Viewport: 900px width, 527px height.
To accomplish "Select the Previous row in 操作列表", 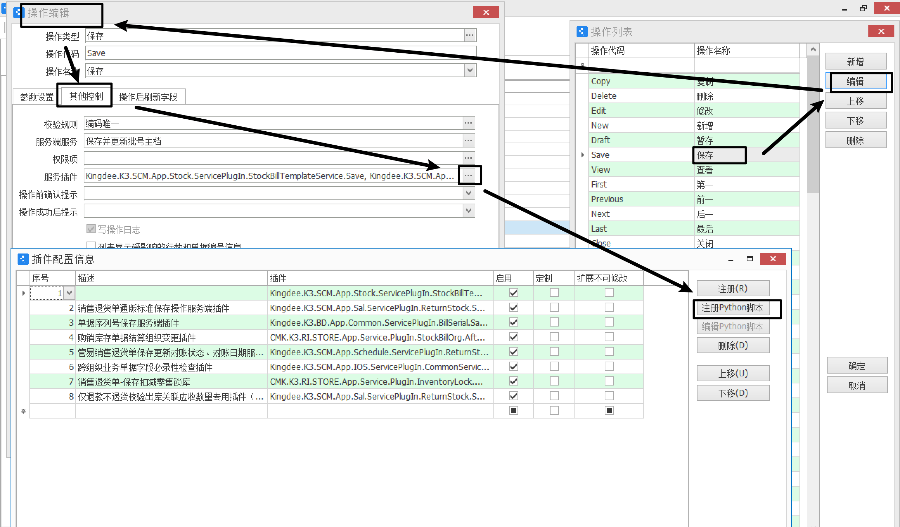I will (x=694, y=199).
